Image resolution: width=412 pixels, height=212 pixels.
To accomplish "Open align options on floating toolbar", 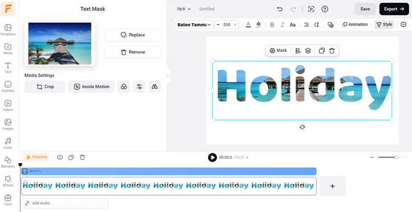I will (297, 51).
